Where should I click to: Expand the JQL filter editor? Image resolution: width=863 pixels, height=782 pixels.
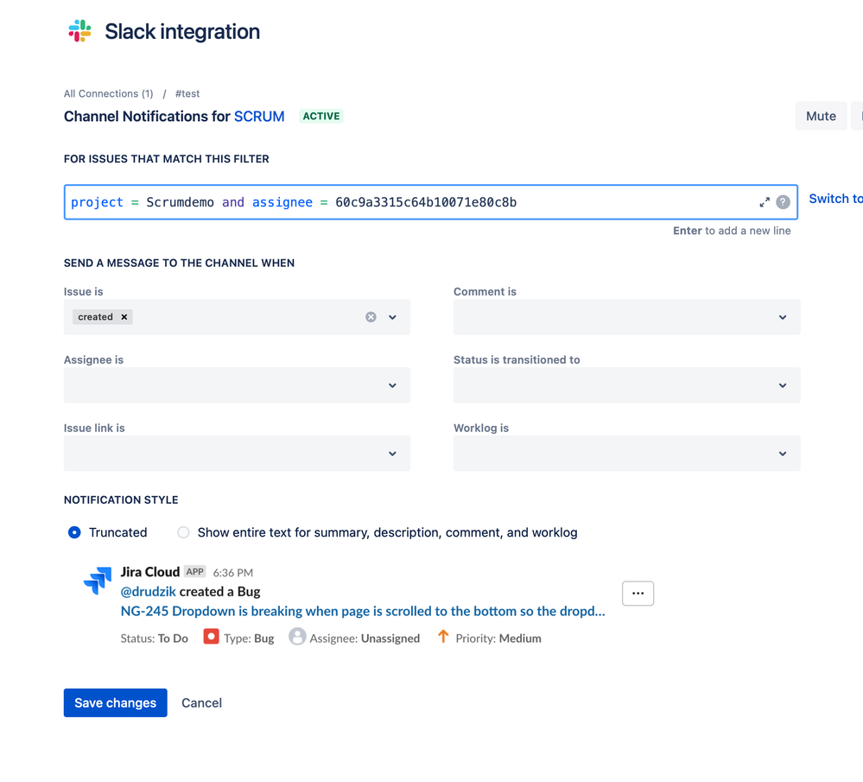click(765, 202)
